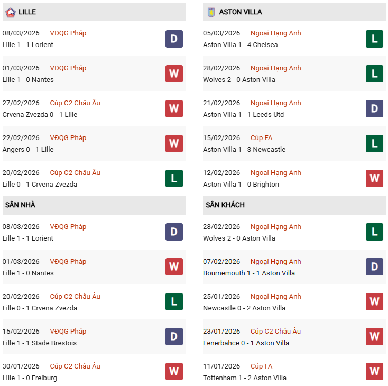This screenshot has width=388, height=386.
Task: Click the Aston Villa club crest icon
Action: pyautogui.click(x=211, y=12)
